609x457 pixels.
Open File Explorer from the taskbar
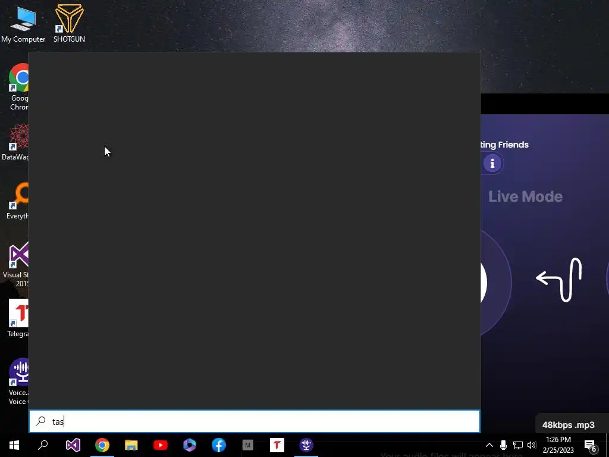click(x=131, y=445)
